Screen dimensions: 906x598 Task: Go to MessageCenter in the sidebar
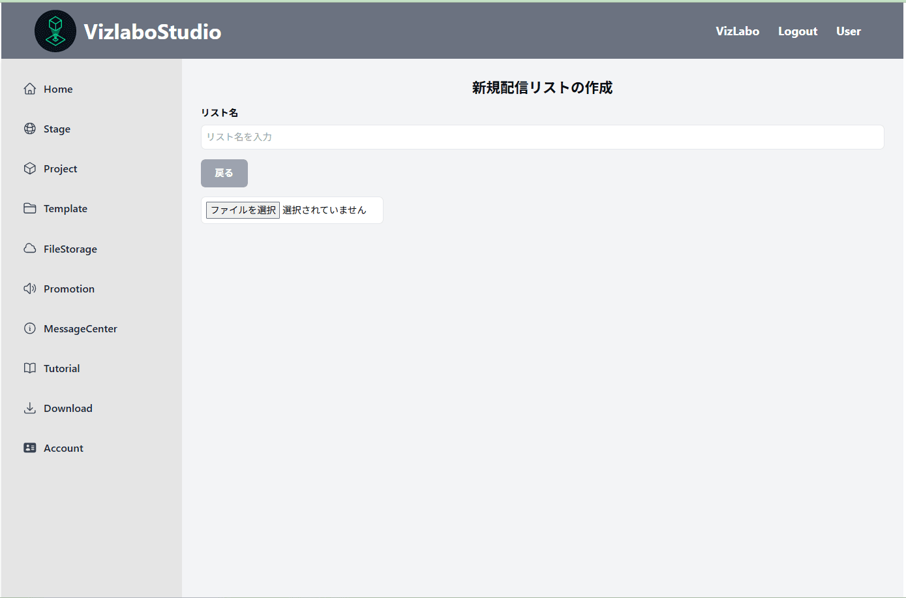click(x=80, y=329)
